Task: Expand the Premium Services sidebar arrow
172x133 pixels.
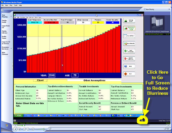Action: pos(11,48)
